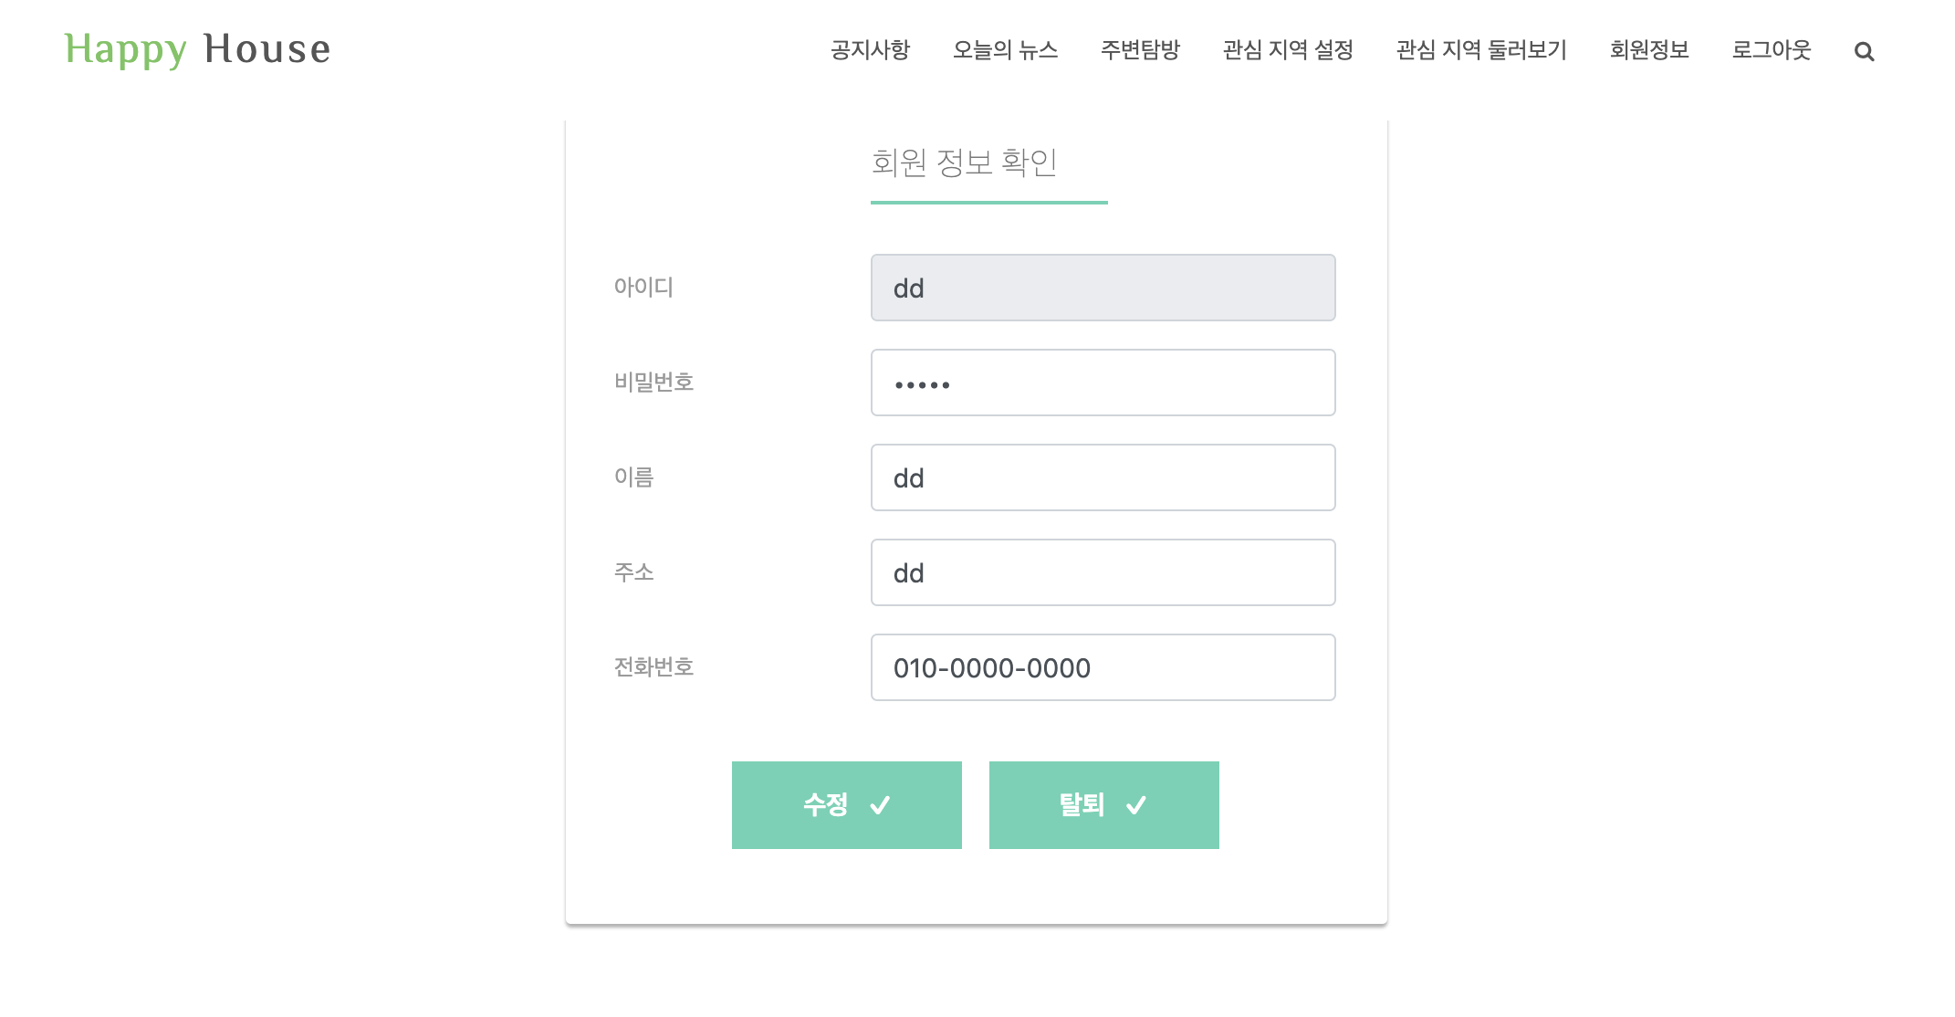Open the 공지사항 menu item
The image size is (1955, 1017).
[x=869, y=50]
